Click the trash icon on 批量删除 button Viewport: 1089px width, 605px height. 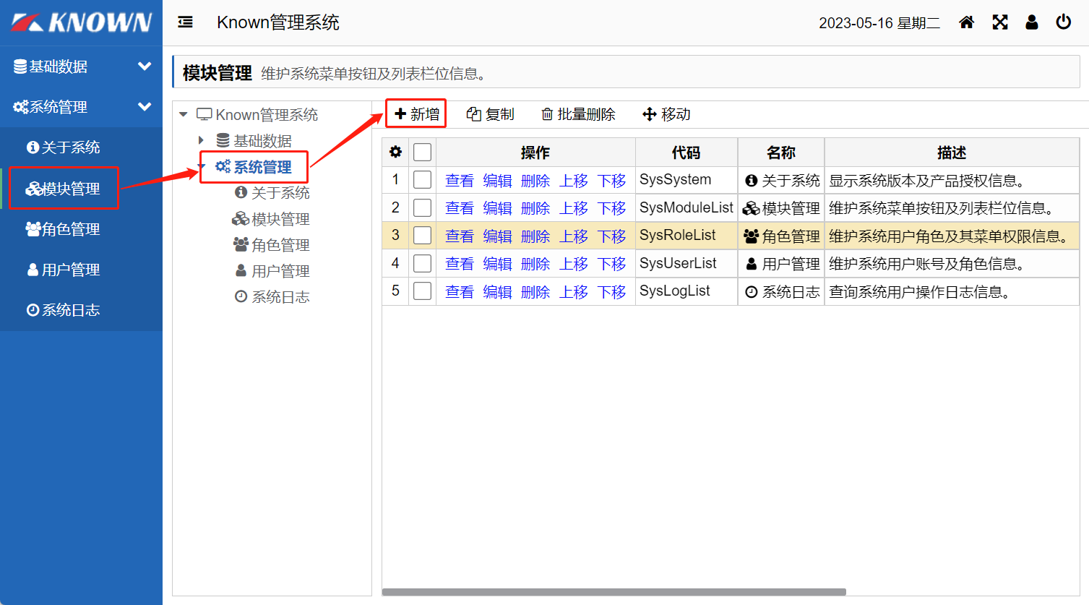point(548,114)
